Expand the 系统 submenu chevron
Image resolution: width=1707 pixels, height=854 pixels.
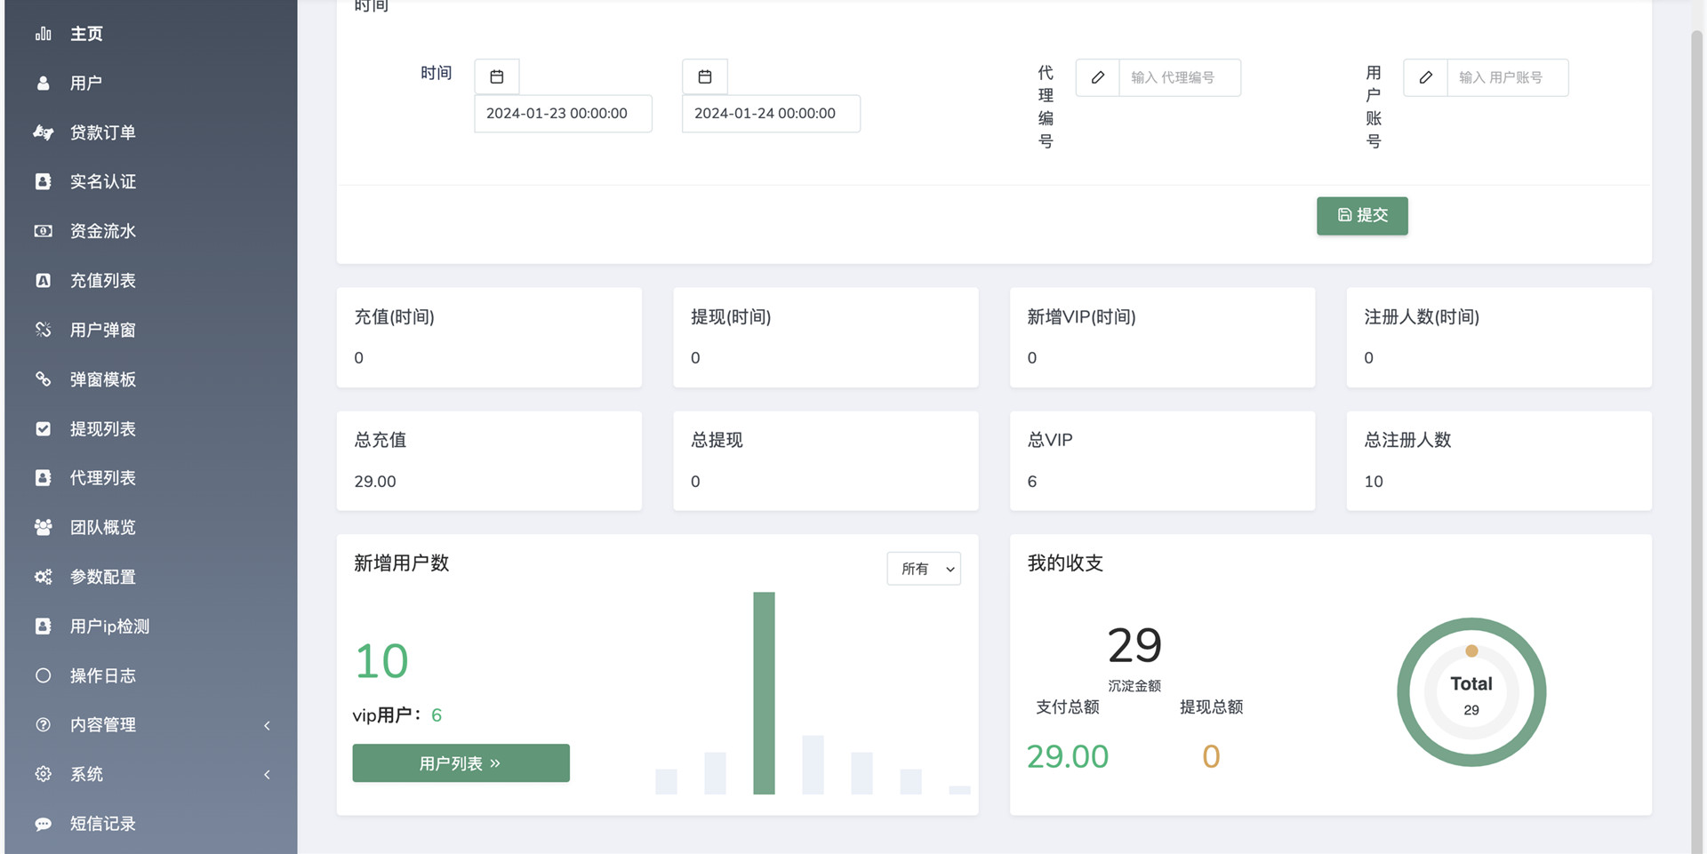point(267,775)
